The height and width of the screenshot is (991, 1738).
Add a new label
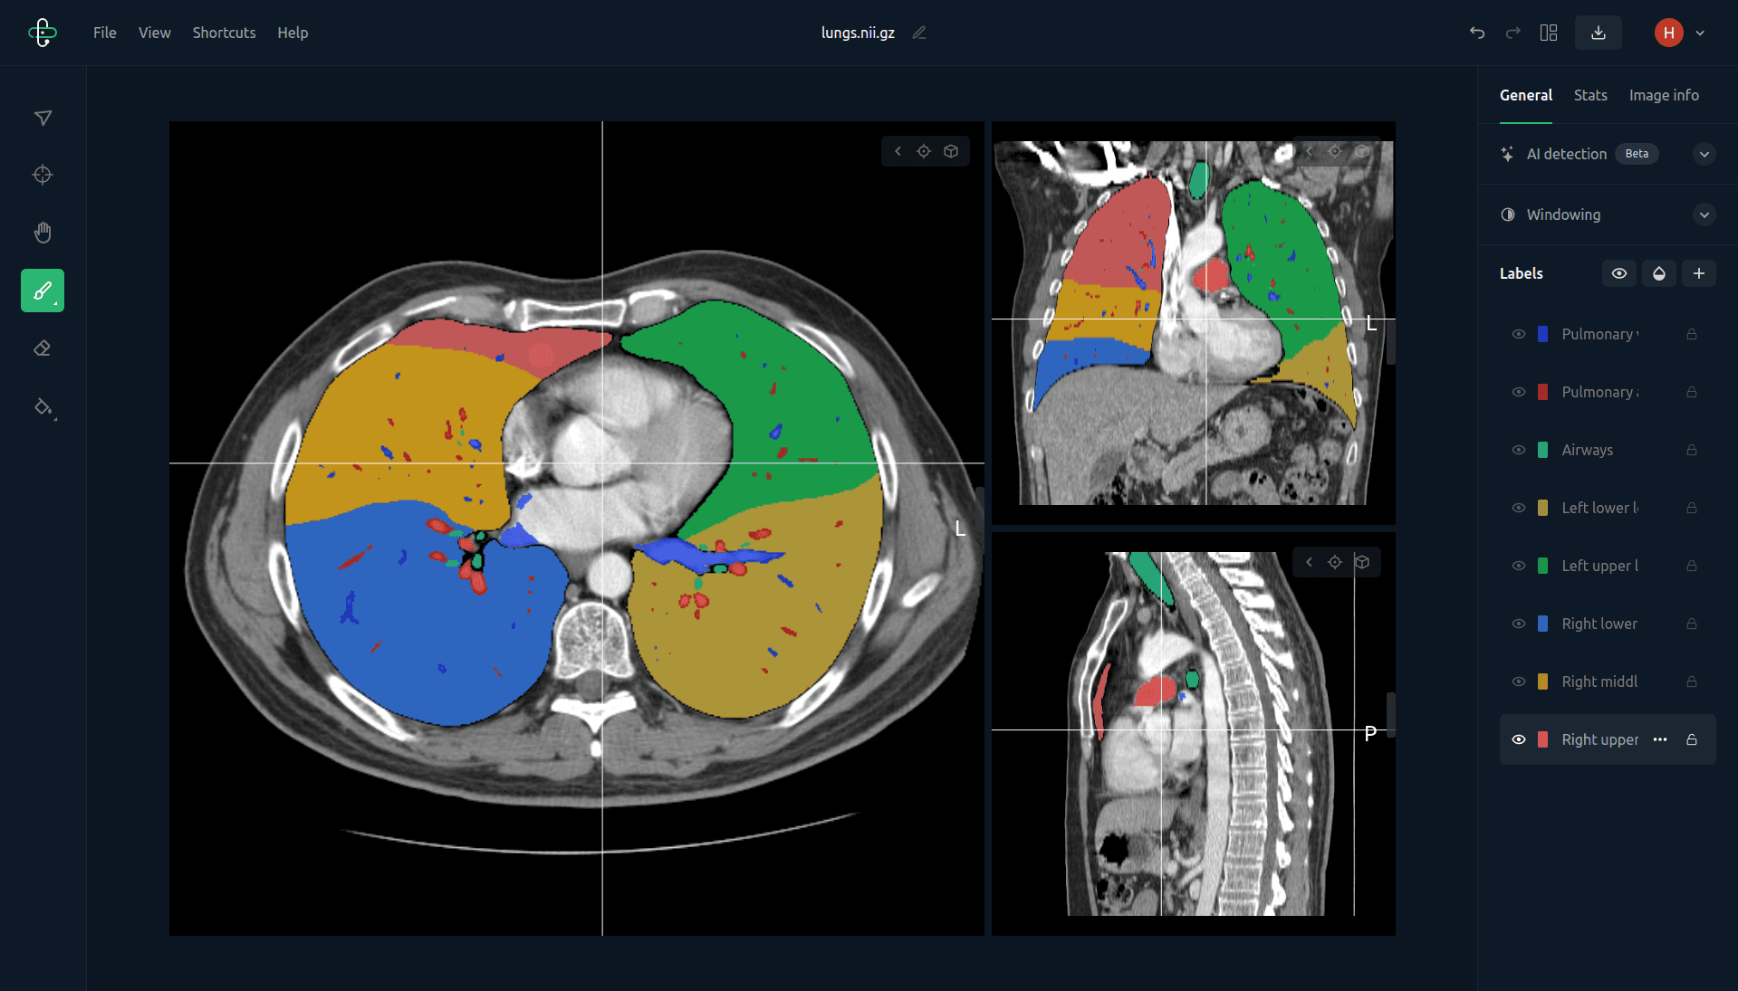[1698, 273]
